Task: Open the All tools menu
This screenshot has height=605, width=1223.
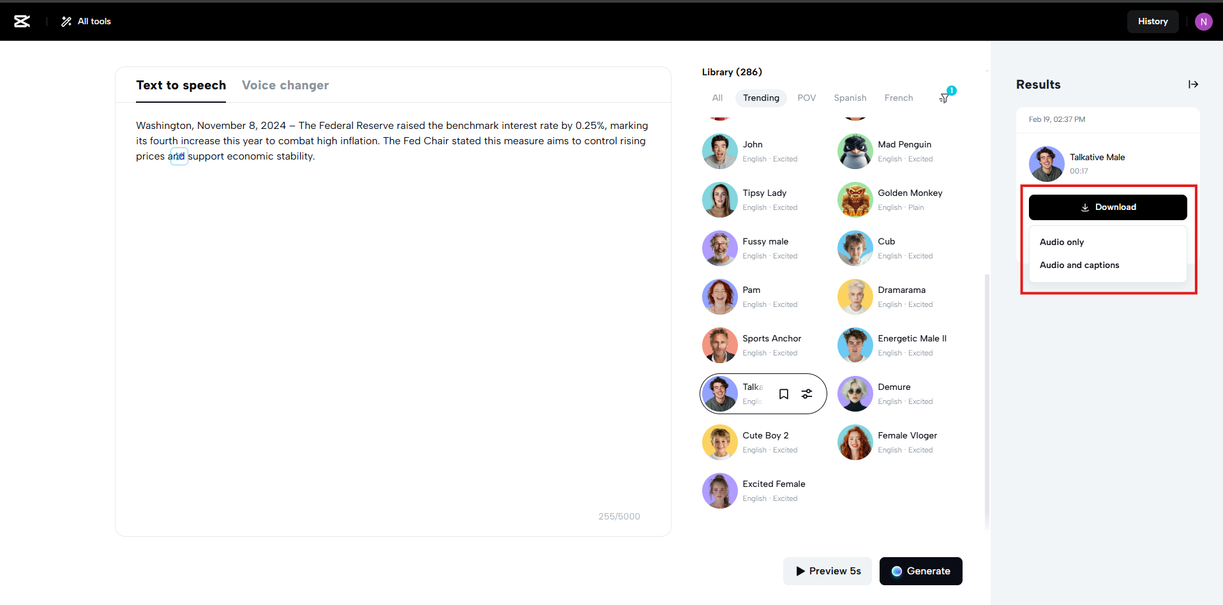Action: tap(86, 22)
